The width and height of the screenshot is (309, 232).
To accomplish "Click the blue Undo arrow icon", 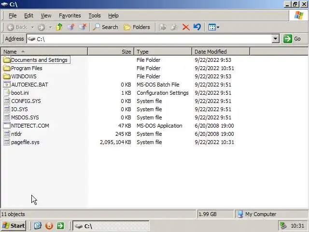I will [x=197, y=27].
